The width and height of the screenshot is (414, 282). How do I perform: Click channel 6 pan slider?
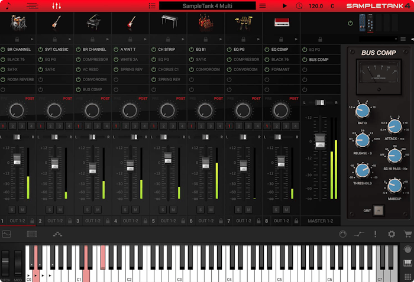[205, 137]
